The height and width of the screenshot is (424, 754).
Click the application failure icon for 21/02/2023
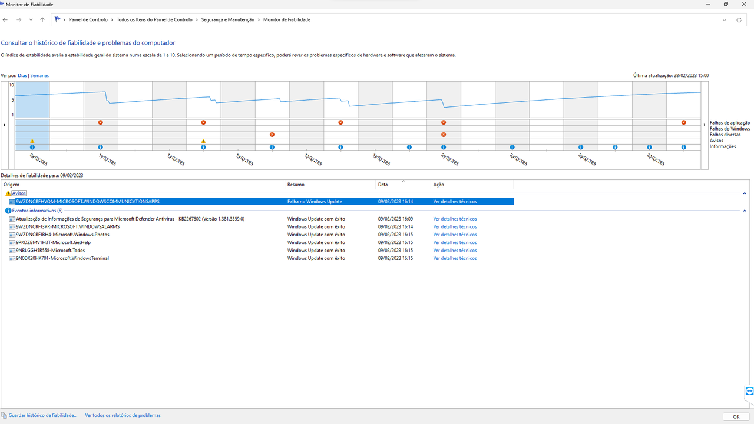pyautogui.click(x=444, y=122)
